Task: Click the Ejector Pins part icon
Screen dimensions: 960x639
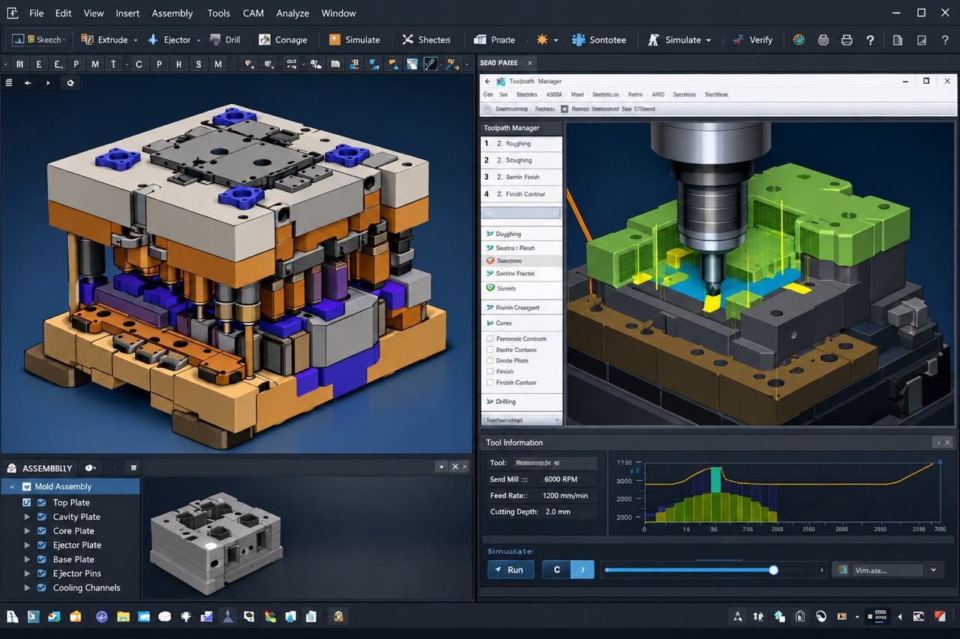Action: 42,574
